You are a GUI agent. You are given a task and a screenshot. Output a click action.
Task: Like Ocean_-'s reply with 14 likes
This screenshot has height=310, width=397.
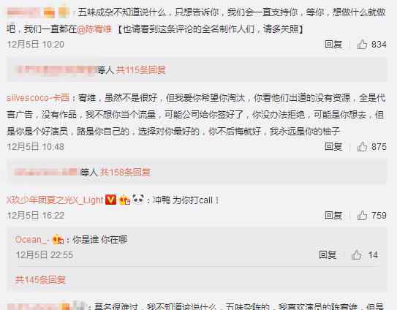(356, 254)
